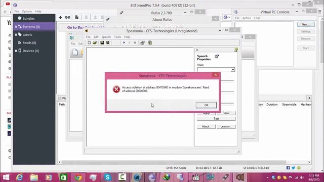The width and height of the screenshot is (324, 182).
Task: Click Reset button in Speech Properties
Action: pos(226,113)
